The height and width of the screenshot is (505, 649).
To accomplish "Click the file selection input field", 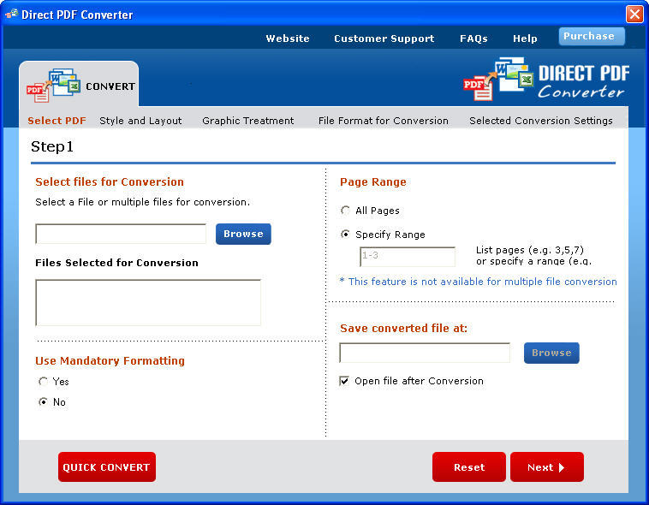I will coord(121,234).
